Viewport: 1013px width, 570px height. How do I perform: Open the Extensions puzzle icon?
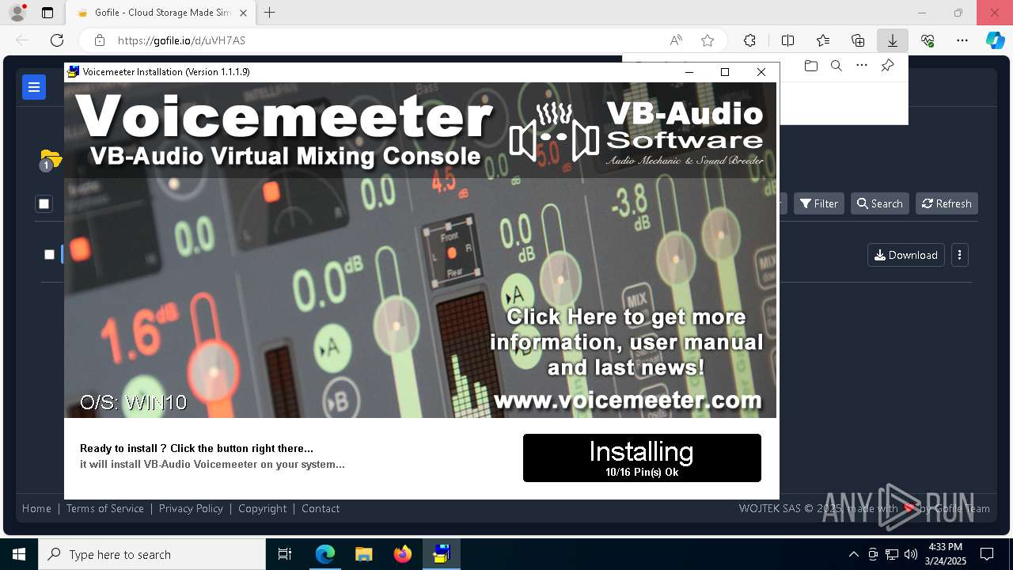pos(749,40)
